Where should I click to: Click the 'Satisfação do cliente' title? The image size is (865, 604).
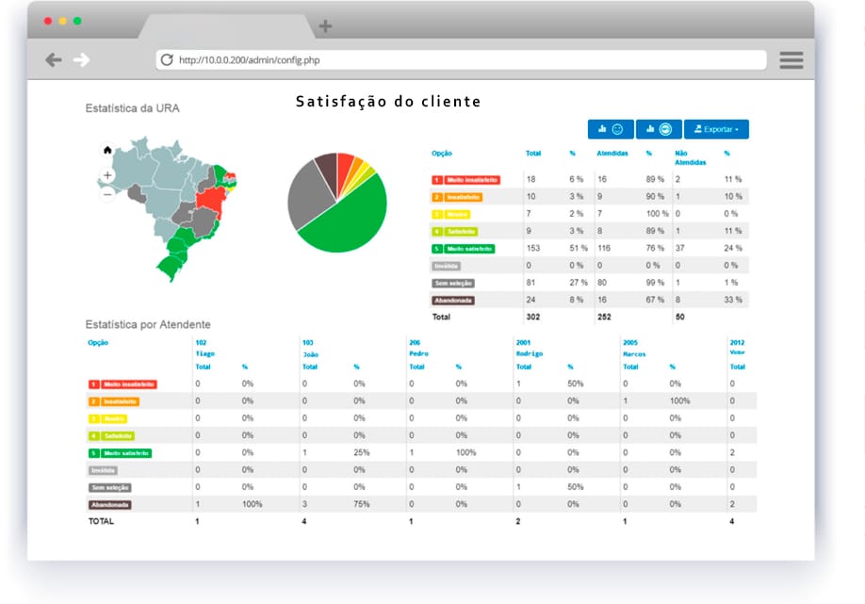(388, 102)
